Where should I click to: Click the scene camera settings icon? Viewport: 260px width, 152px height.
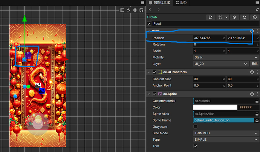pyautogui.click(x=128, y=10)
